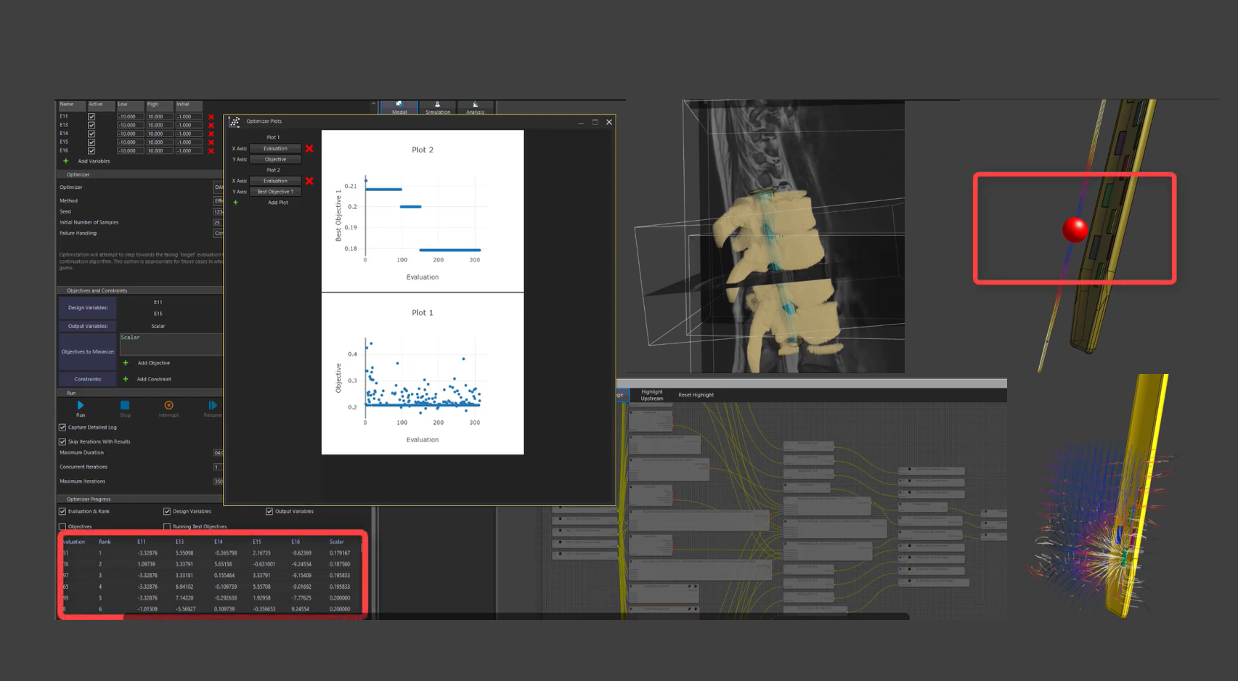The height and width of the screenshot is (681, 1238).
Task: Click the red sphere in the probe viewport
Action: pyautogui.click(x=1075, y=229)
